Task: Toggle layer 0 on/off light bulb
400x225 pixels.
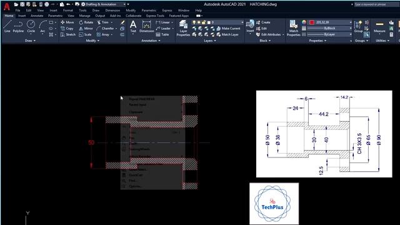Action: [194, 22]
